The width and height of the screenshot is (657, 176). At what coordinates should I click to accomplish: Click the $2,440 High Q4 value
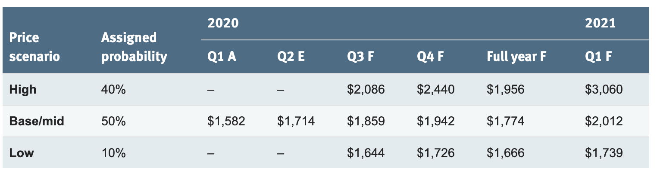pos(435,89)
